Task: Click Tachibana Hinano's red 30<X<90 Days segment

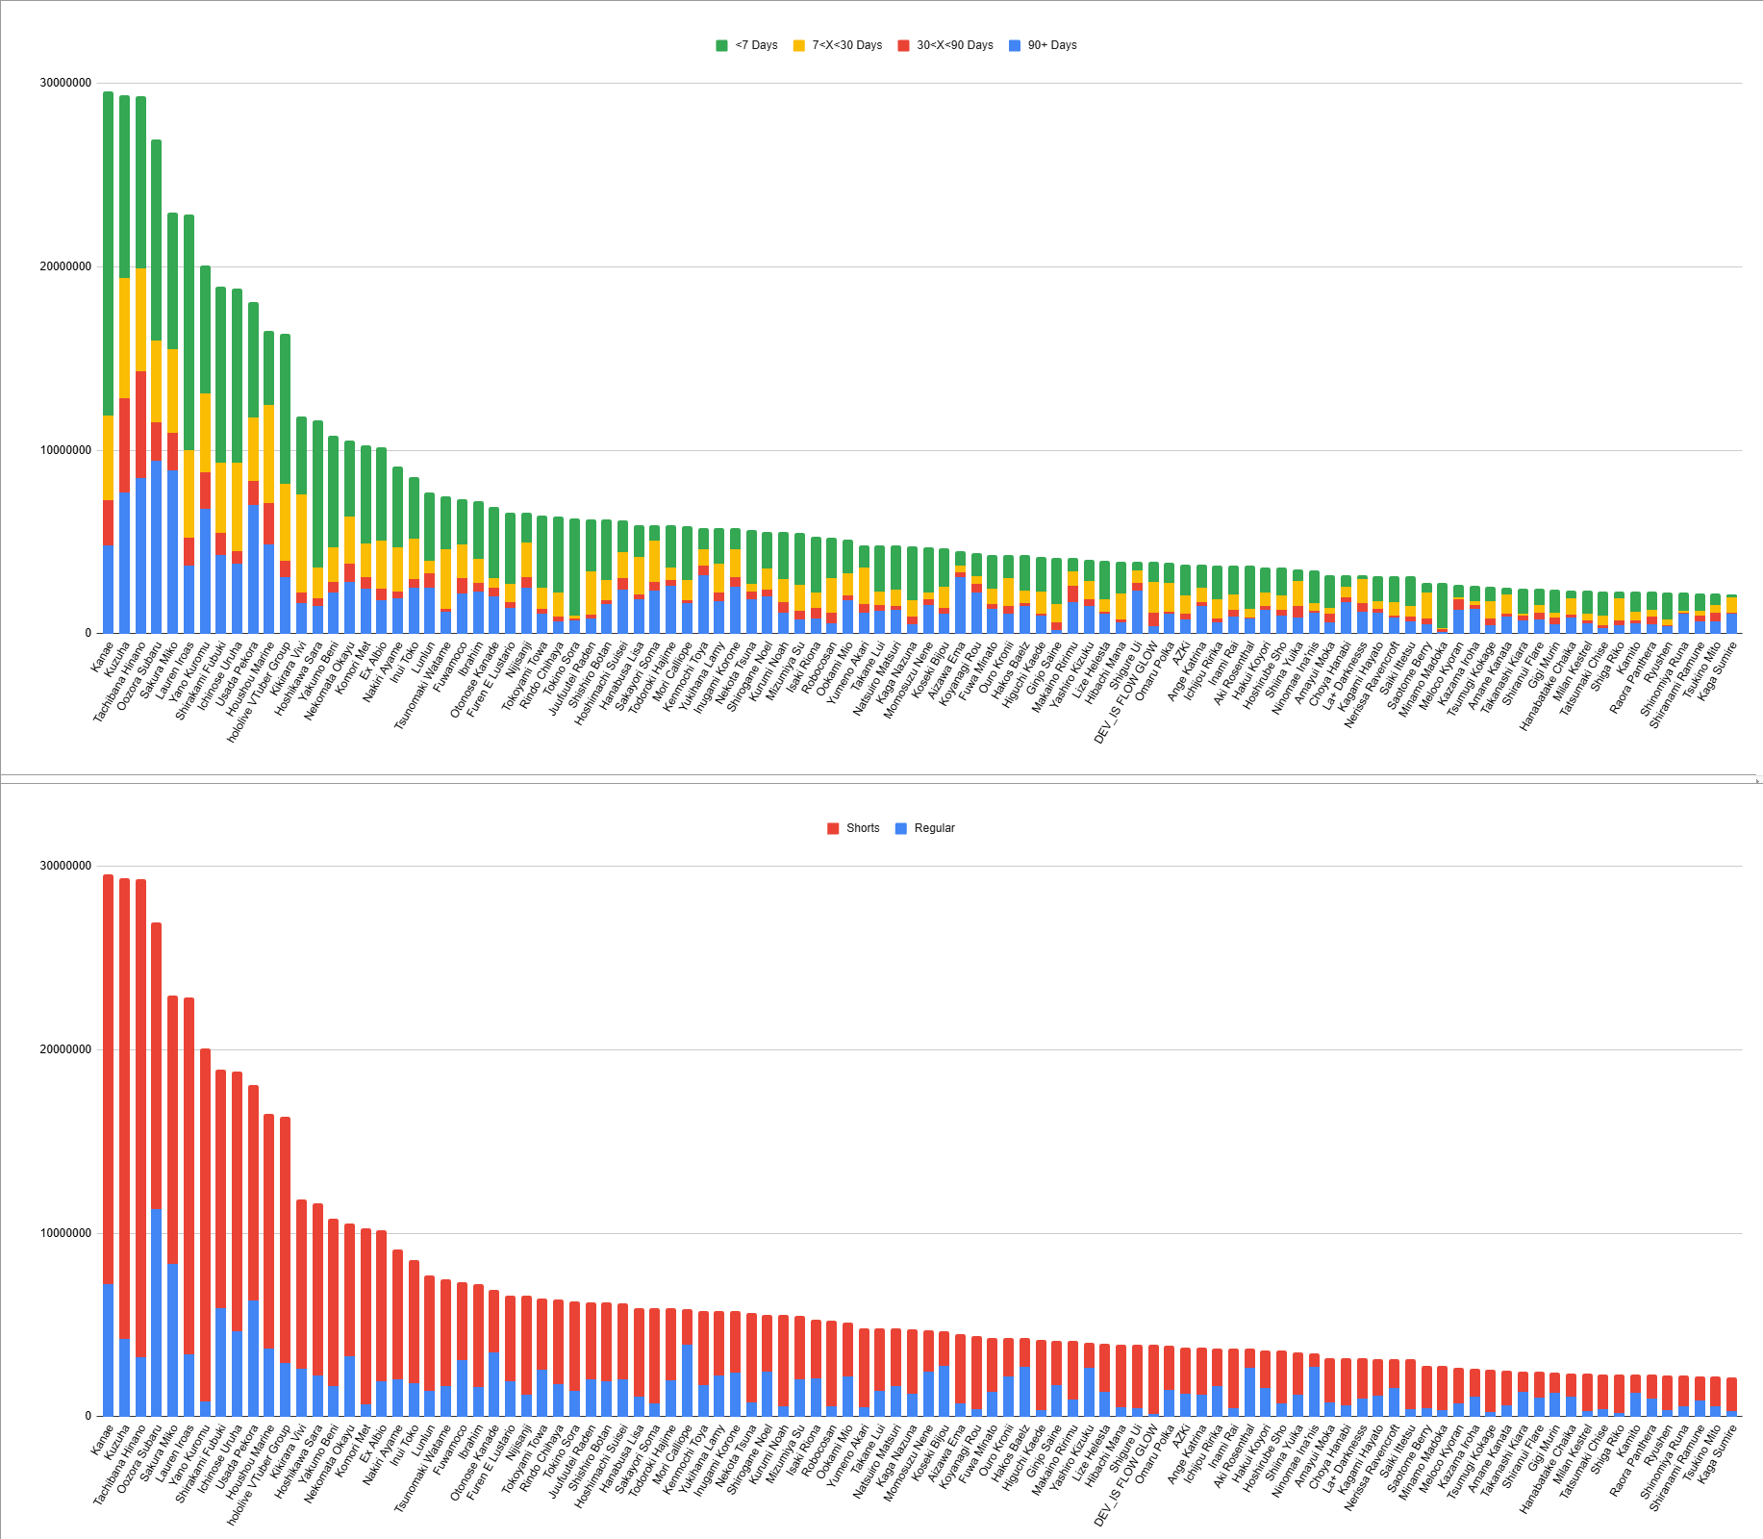Action: pyautogui.click(x=140, y=424)
